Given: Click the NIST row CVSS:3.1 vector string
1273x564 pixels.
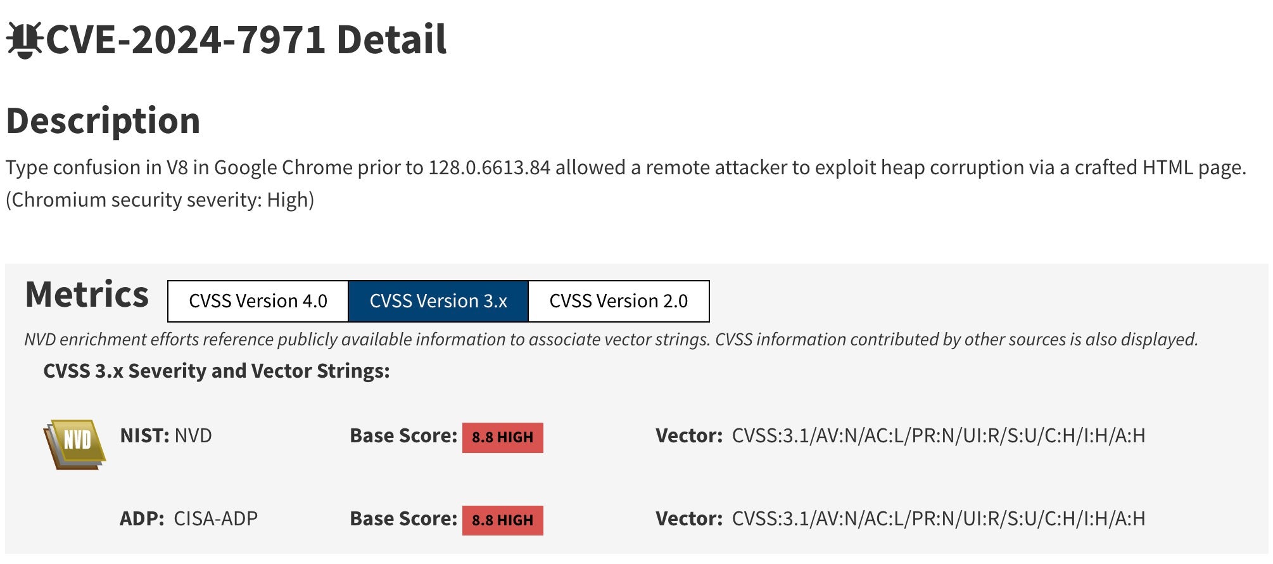Looking at the screenshot, I should (938, 436).
